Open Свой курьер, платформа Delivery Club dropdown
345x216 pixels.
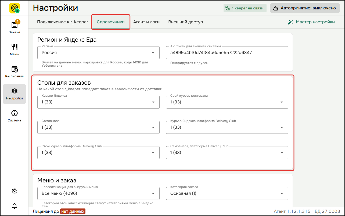coord(98,153)
